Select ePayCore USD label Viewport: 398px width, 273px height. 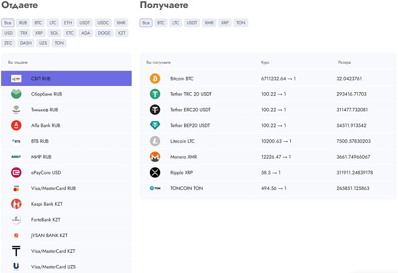coord(46,173)
